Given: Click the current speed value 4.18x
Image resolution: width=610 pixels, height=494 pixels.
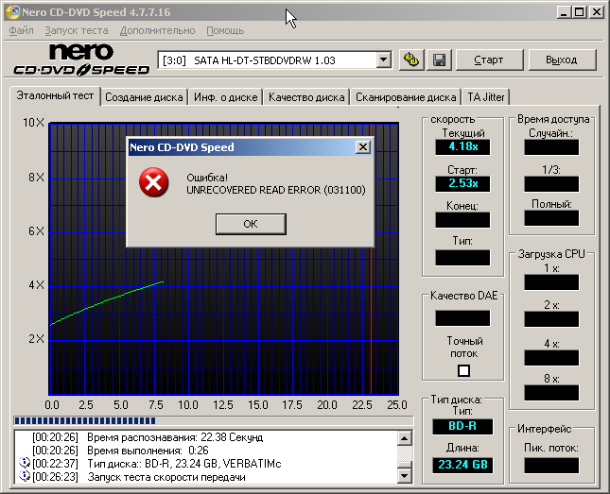Looking at the screenshot, I should click(x=462, y=147).
